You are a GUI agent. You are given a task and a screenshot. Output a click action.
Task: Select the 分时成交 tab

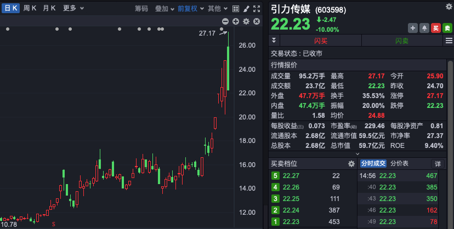coord(373,163)
